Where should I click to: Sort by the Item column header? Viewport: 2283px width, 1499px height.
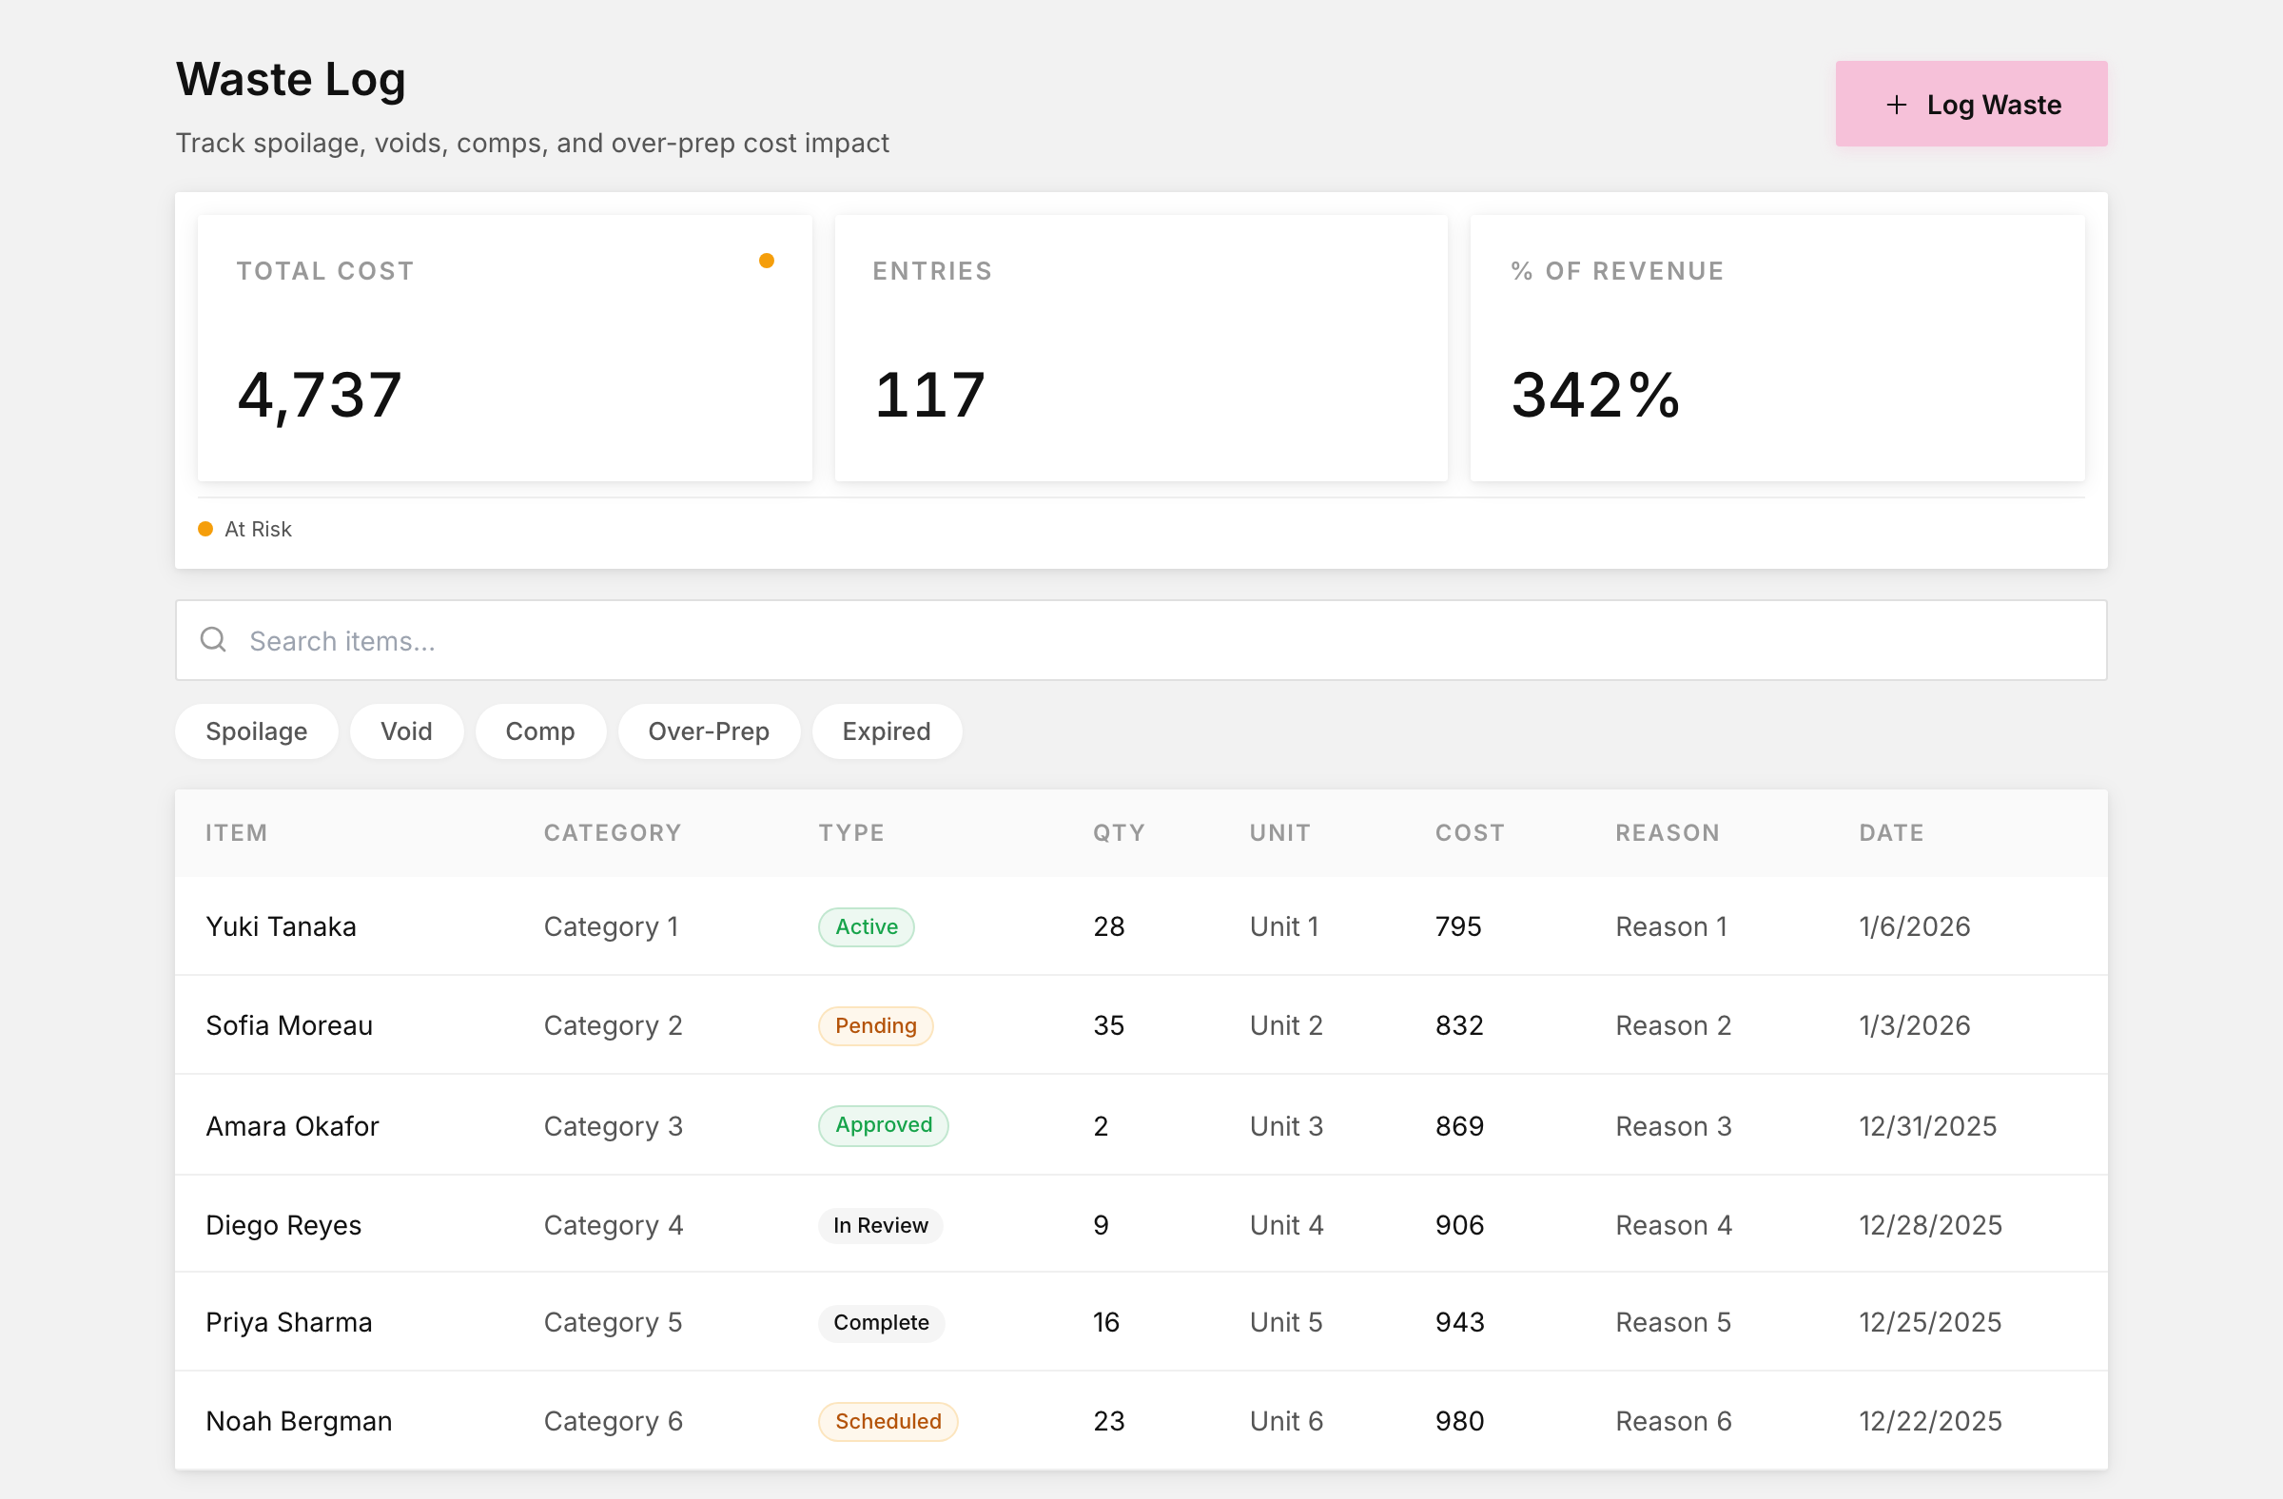click(236, 832)
